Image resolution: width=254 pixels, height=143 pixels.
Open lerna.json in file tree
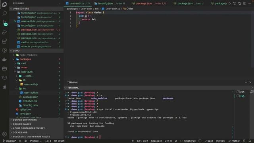pyautogui.click(x=36, y=114)
